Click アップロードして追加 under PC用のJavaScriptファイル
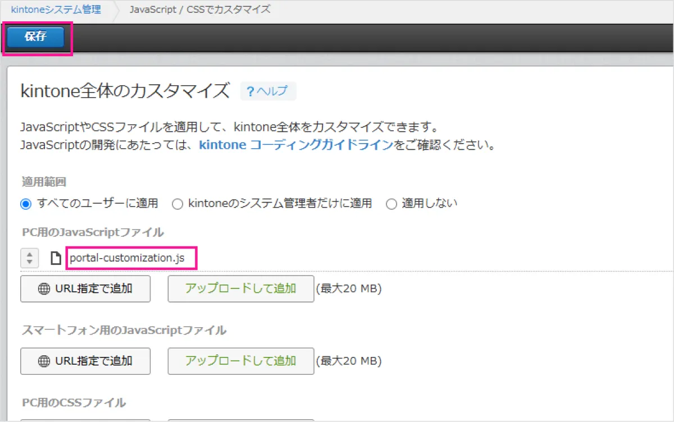Image resolution: width=674 pixels, height=422 pixels. coord(241,289)
